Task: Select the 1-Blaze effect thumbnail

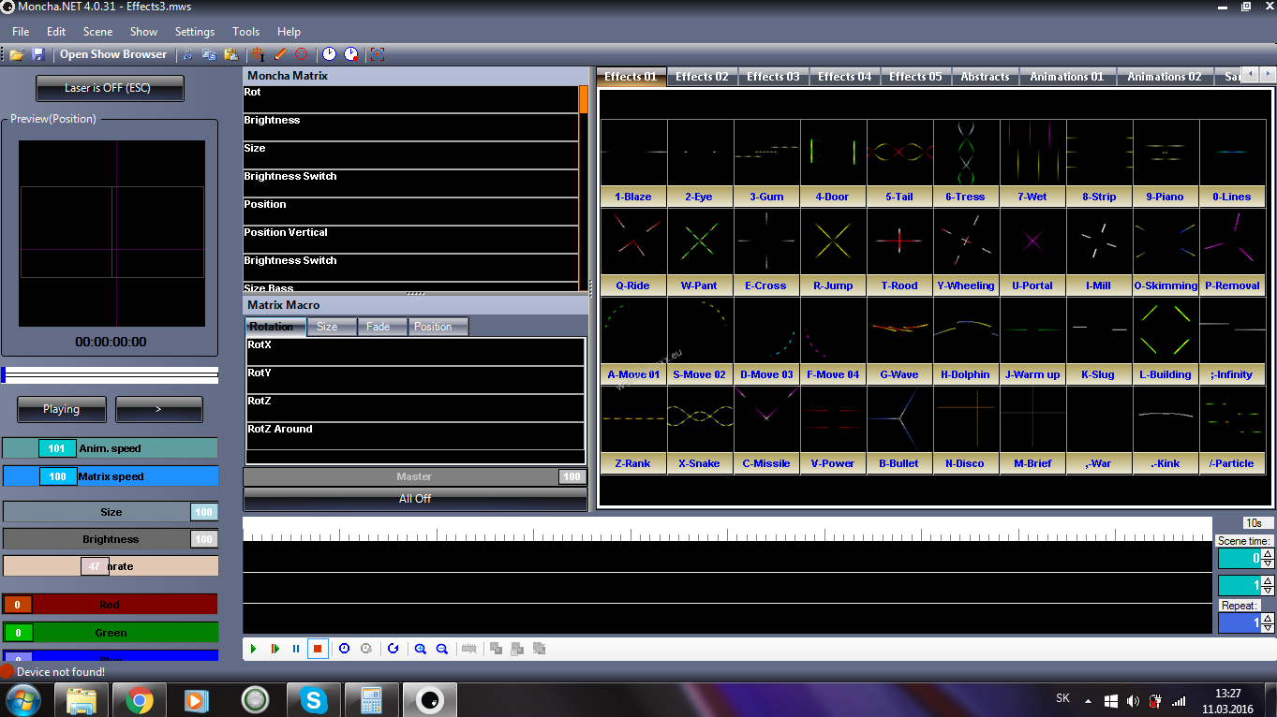Action: point(633,162)
